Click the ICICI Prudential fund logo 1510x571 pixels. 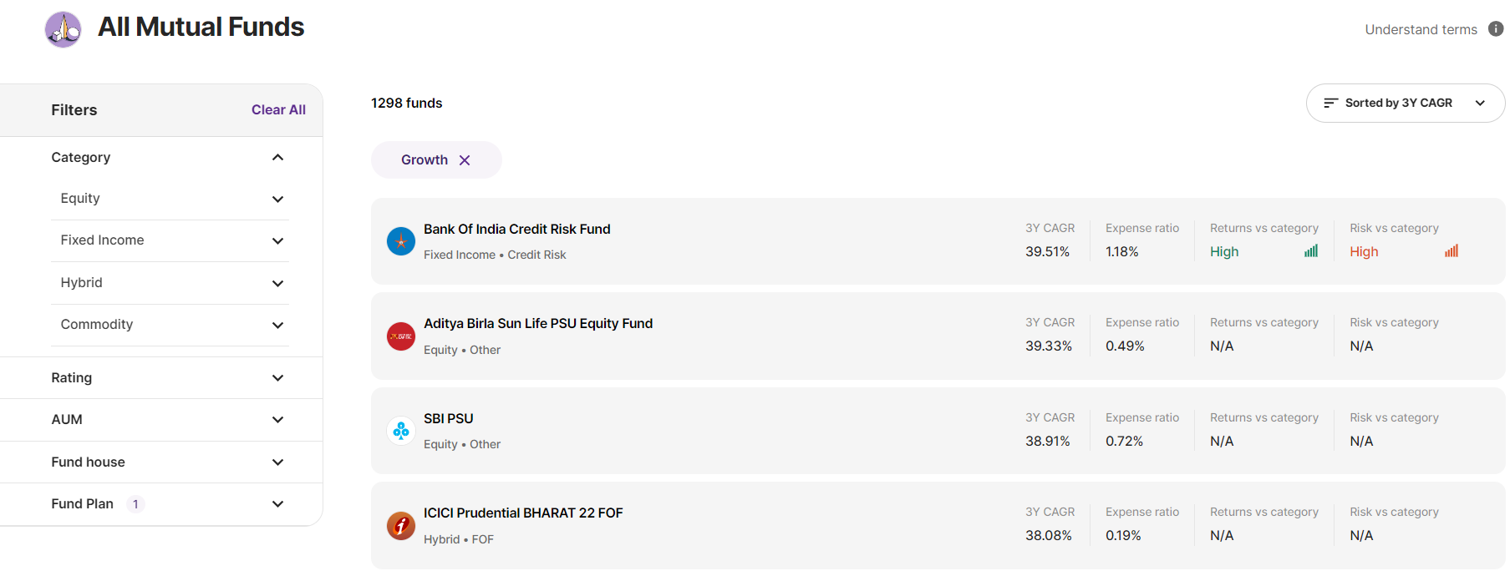point(401,526)
